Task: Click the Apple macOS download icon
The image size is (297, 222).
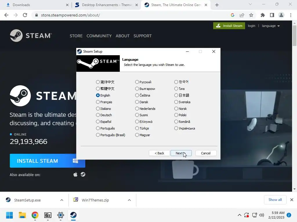Action: click(x=75, y=174)
